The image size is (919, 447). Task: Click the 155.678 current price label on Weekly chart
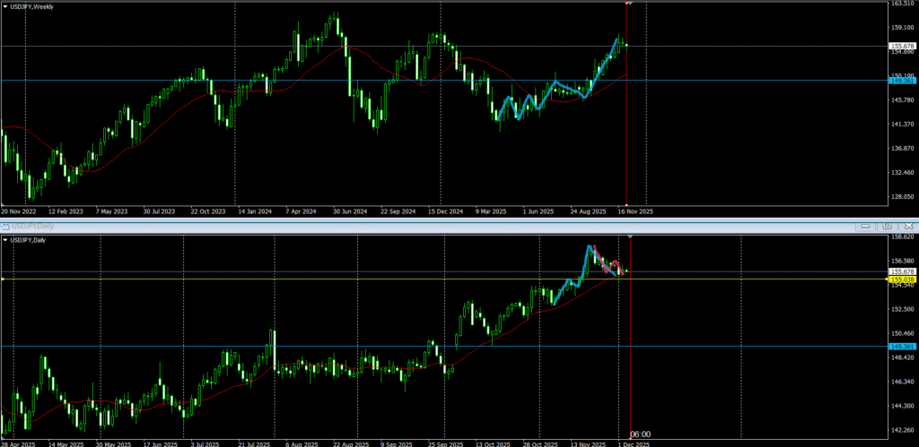pos(900,46)
